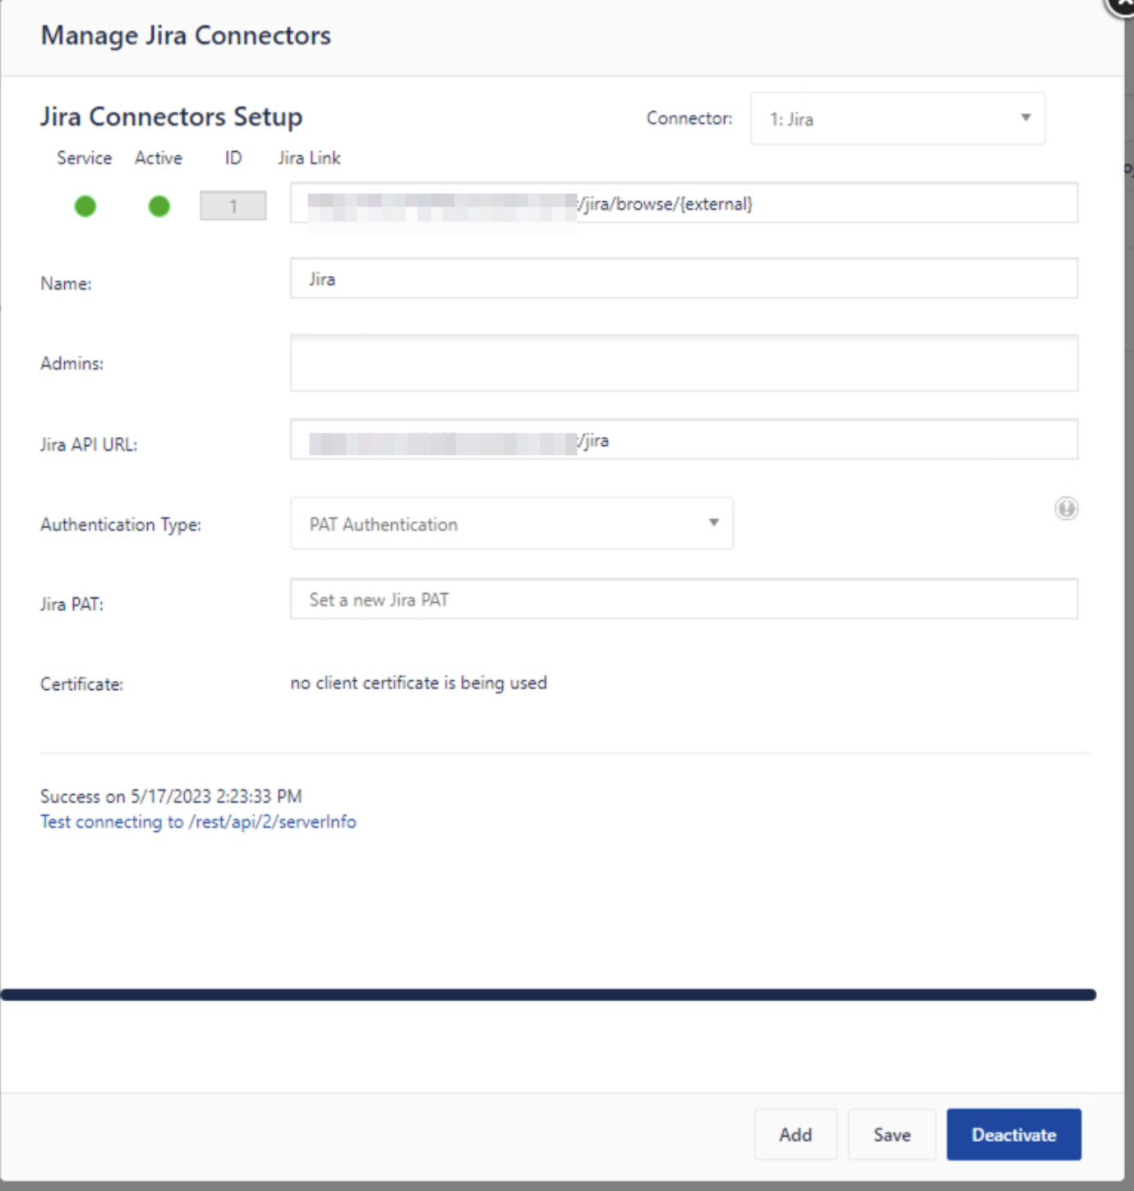Click the Jira Link URL field
This screenshot has width=1134, height=1191.
(684, 203)
